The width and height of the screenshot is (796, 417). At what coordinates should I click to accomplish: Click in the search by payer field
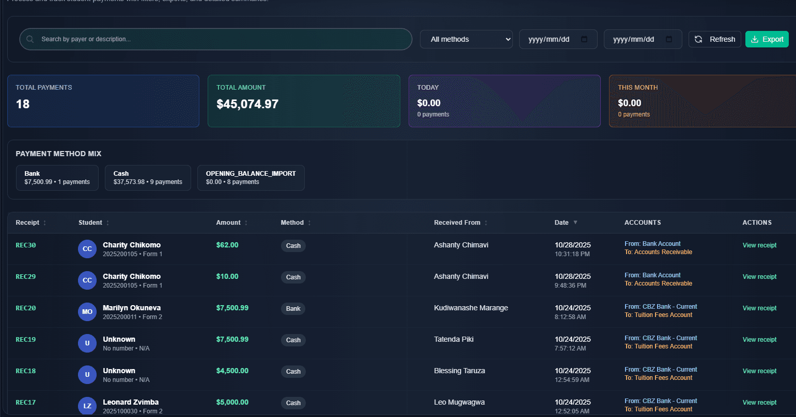pyautogui.click(x=207, y=39)
